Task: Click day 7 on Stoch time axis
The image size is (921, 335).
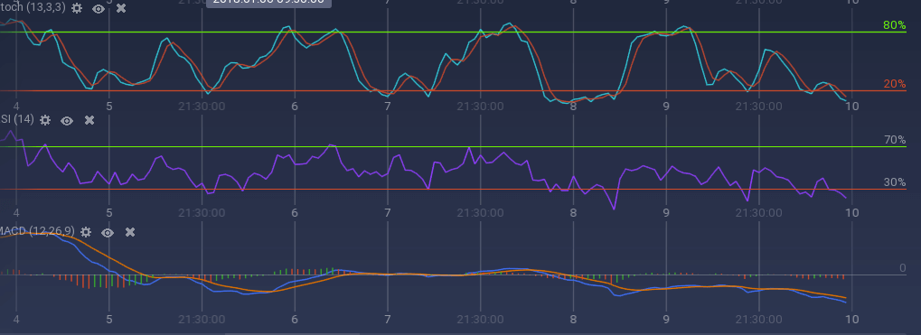Action: click(388, 107)
